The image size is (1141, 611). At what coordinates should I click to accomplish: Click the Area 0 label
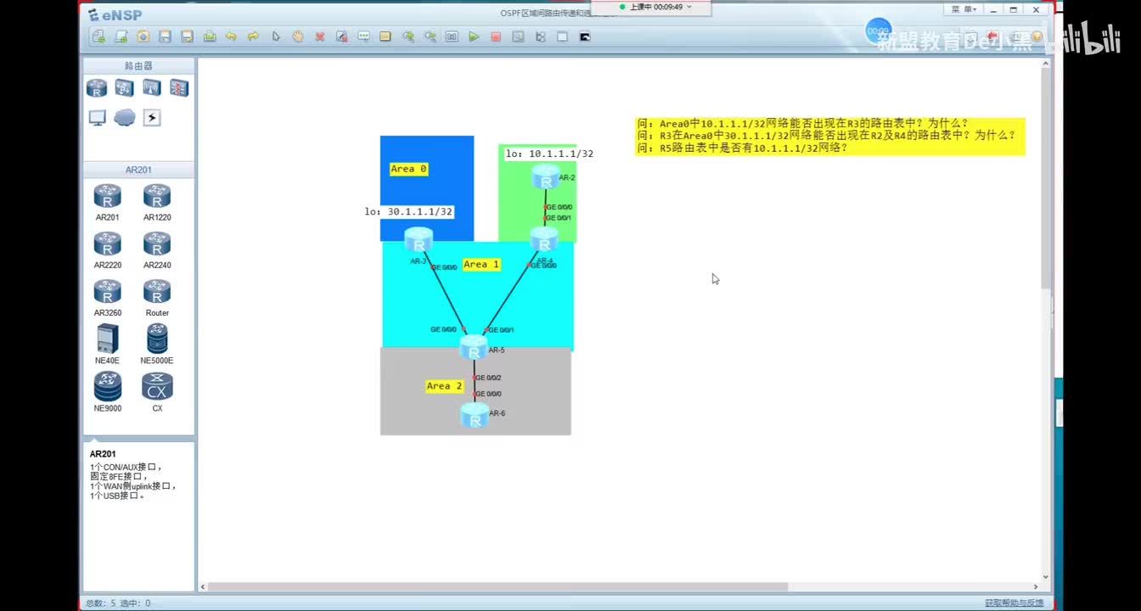point(408,169)
